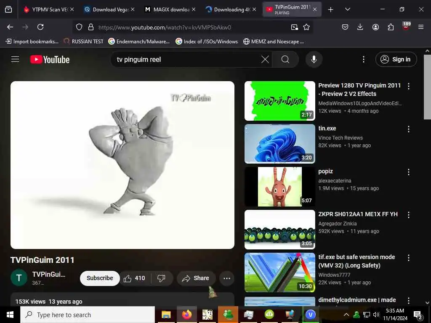Open the Pocket save icon
431x323 pixels.
[345, 27]
